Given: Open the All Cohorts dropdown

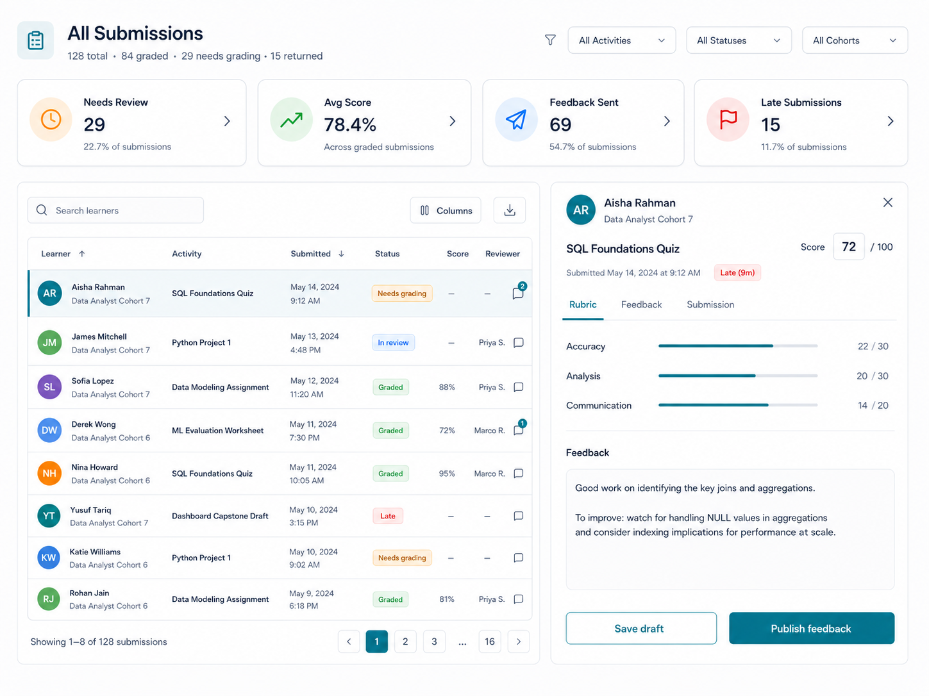Looking at the screenshot, I should [855, 40].
